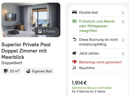Open info on non-refundable booking

click(x=123, y=40)
